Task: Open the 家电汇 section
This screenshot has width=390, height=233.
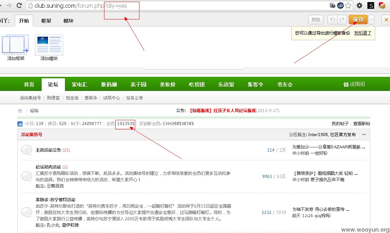Action: coord(80,85)
